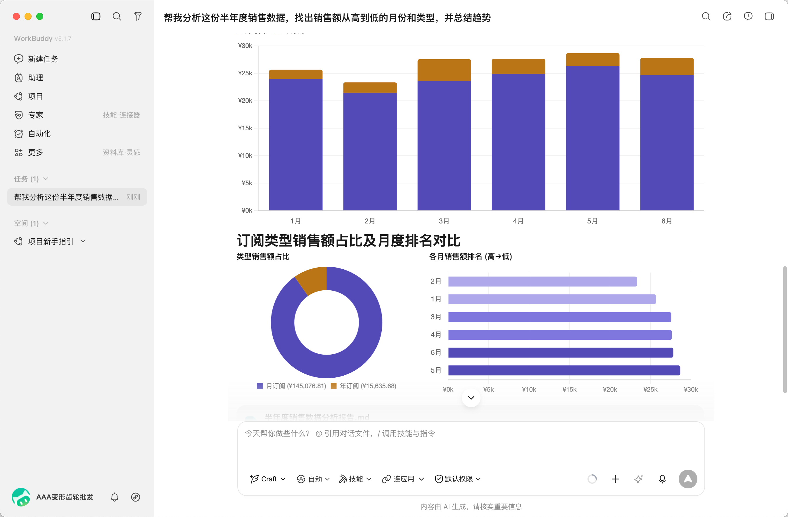Screen dimensions: 788x517
Task: Open the sidebar search icon
Action: [x=117, y=16]
